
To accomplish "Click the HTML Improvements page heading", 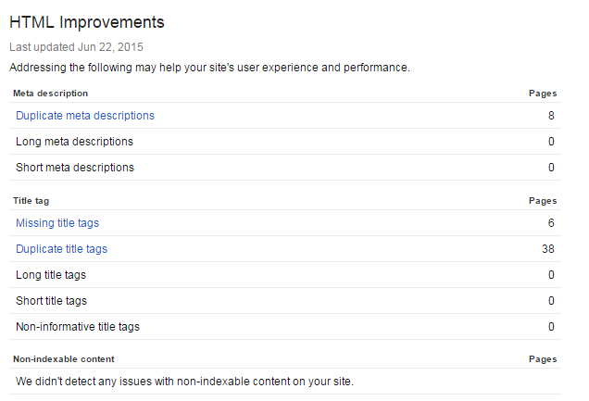I will [87, 22].
